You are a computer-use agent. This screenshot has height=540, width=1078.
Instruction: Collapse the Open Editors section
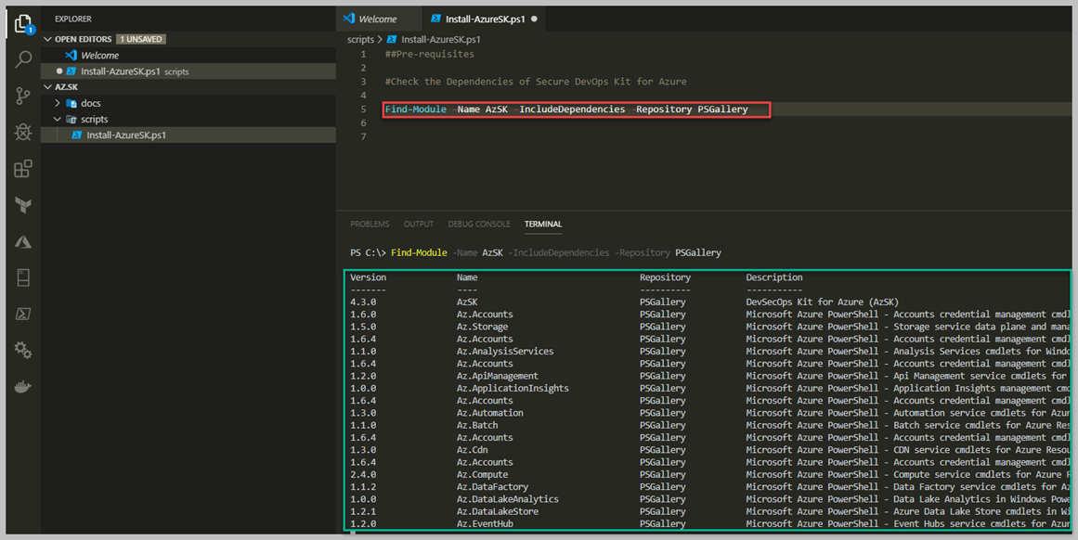point(48,39)
